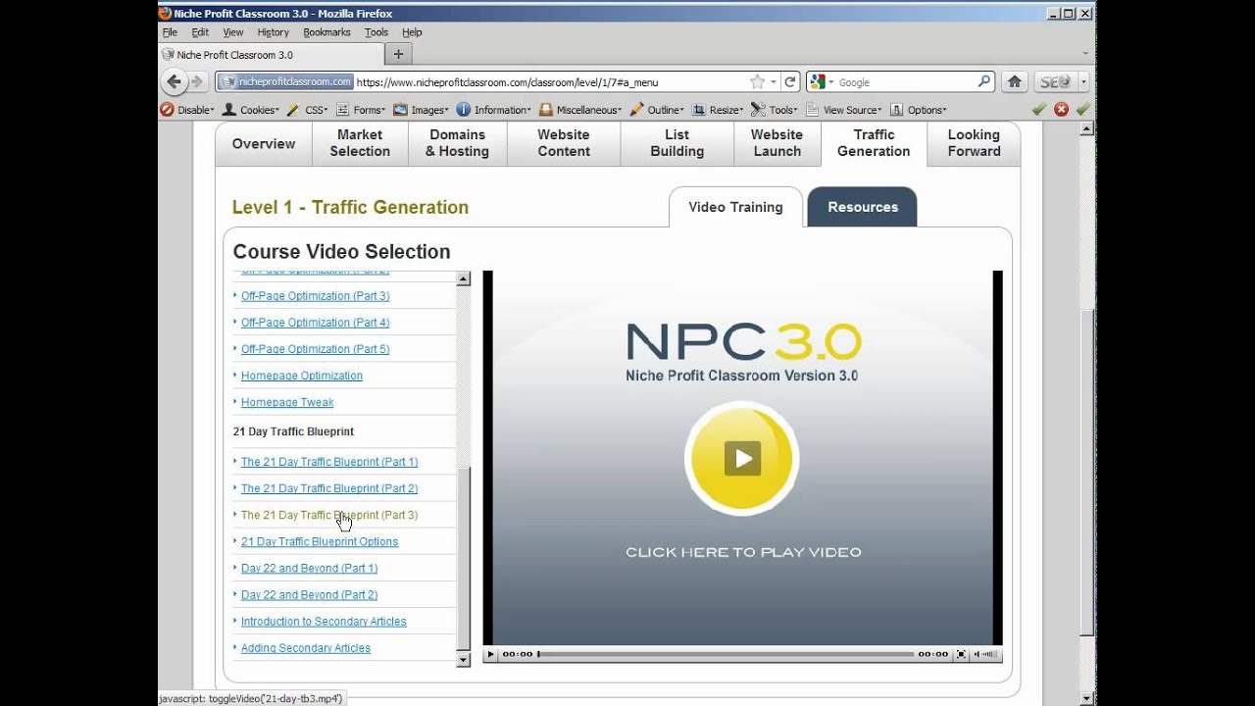This screenshot has width=1255, height=706.
Task: Click the large yellow play video button
Action: (742, 458)
